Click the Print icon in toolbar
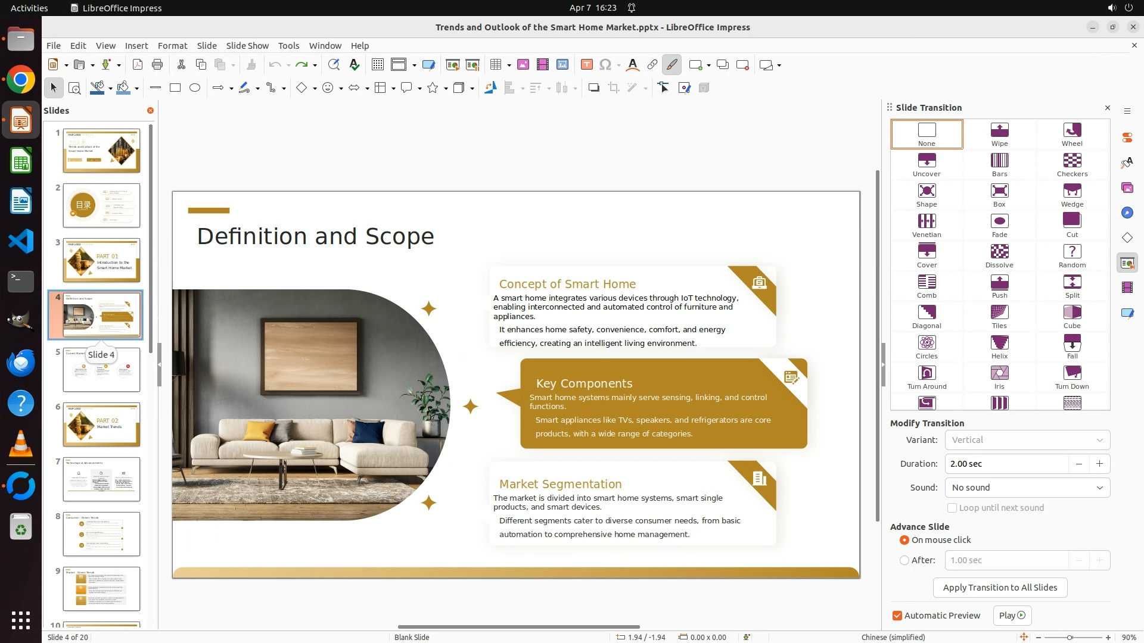The image size is (1144, 643). point(157,65)
